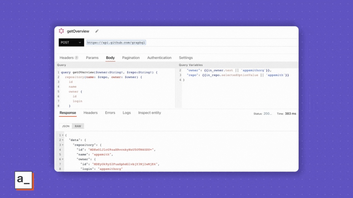Select the Body tab
Screen dimensions: 353x198
point(110,58)
